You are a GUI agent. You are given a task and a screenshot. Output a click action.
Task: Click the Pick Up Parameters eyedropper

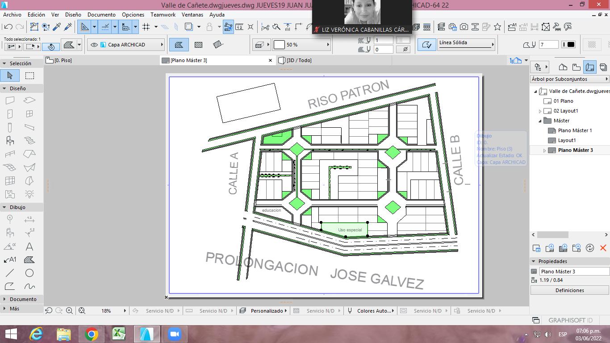[57, 27]
